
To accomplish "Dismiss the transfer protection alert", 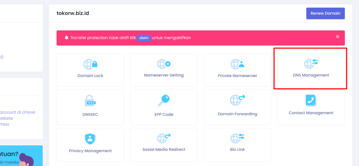I will tap(338, 36).
